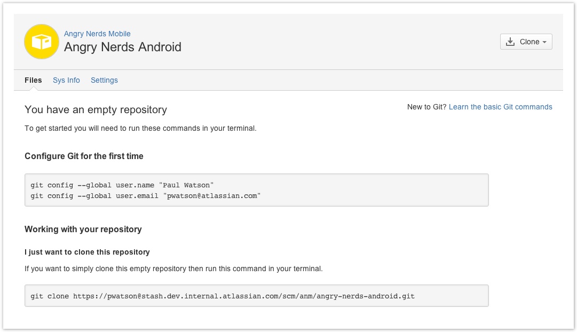Image resolution: width=577 pixels, height=332 pixels.
Task: Switch to the Files tab
Action: [33, 80]
